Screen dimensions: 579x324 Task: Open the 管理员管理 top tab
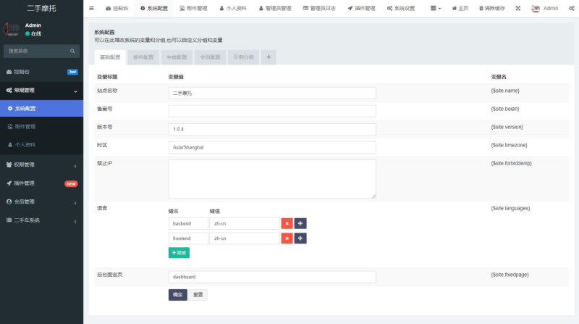pyautogui.click(x=275, y=8)
